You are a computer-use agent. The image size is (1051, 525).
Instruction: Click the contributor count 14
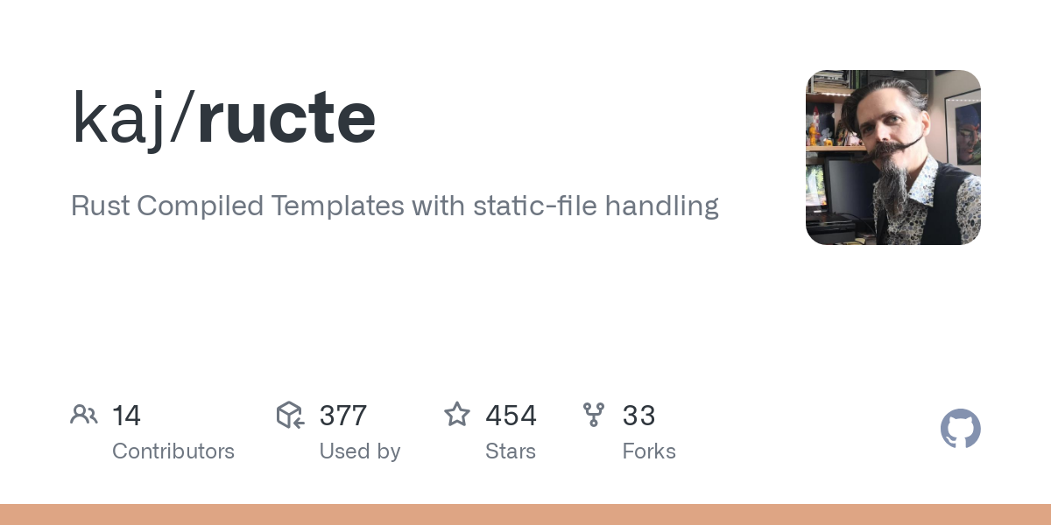tap(126, 416)
